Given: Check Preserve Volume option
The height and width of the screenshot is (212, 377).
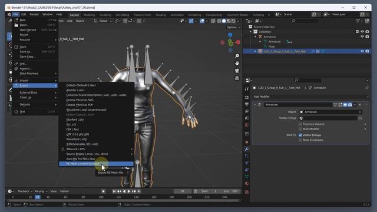Looking at the screenshot, I should [300, 124].
